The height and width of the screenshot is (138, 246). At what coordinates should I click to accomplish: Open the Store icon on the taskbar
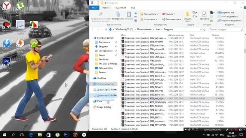click(48, 135)
